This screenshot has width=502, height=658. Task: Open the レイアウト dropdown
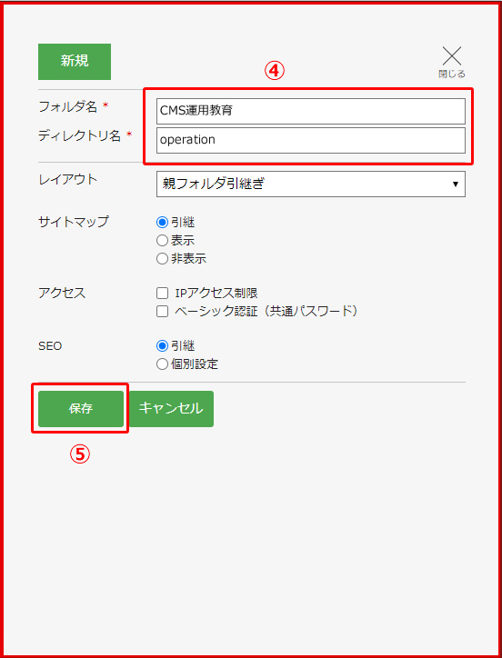point(311,184)
